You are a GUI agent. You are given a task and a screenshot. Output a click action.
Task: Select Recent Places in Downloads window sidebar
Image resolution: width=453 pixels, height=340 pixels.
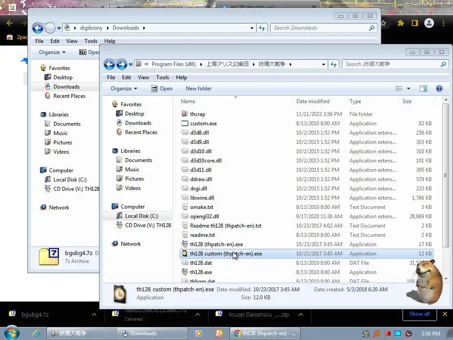(69, 96)
